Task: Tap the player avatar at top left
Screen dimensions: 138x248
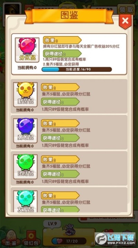Action: 12,10
